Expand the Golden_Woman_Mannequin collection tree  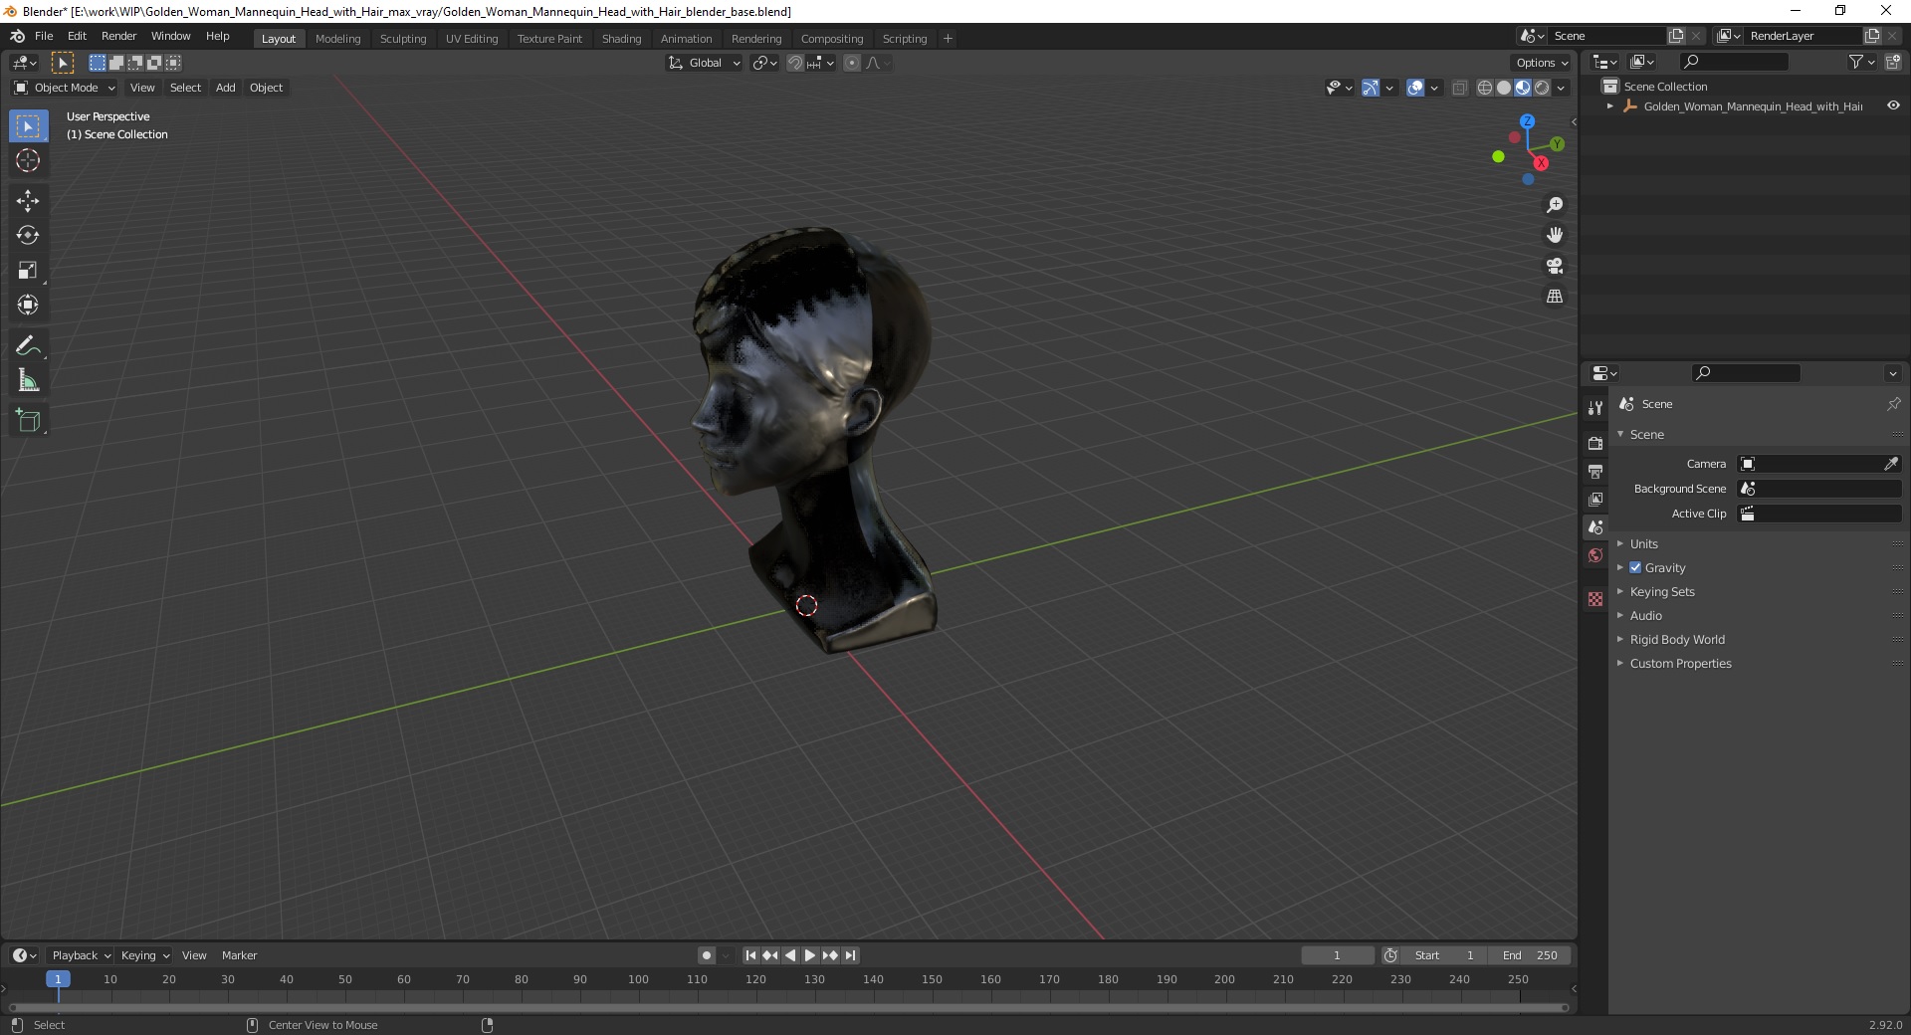1610,105
